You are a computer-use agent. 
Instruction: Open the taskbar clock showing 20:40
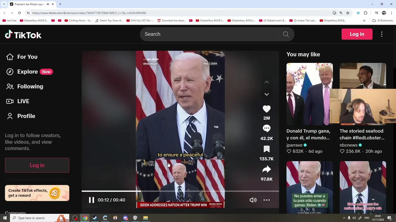point(378,218)
